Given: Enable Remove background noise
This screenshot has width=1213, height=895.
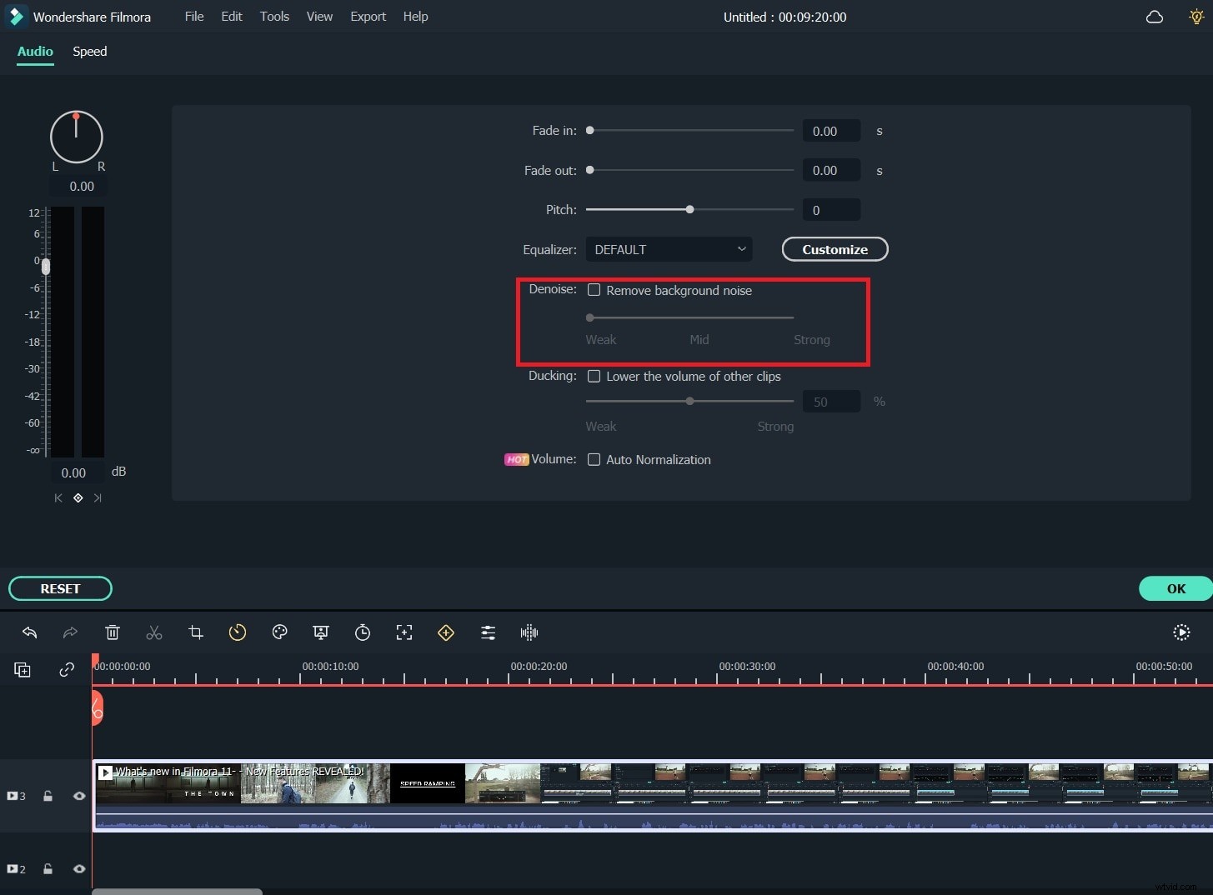Looking at the screenshot, I should [594, 290].
